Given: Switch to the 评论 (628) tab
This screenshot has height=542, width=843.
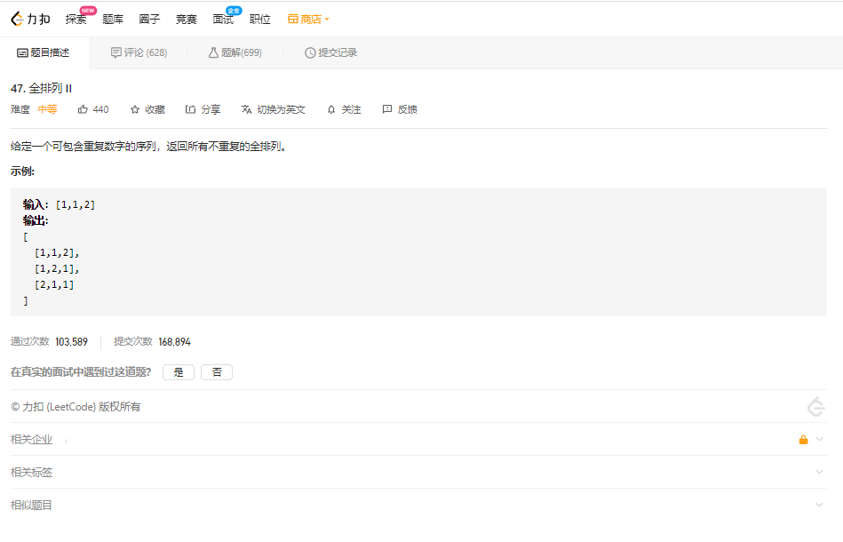Looking at the screenshot, I should (x=139, y=52).
